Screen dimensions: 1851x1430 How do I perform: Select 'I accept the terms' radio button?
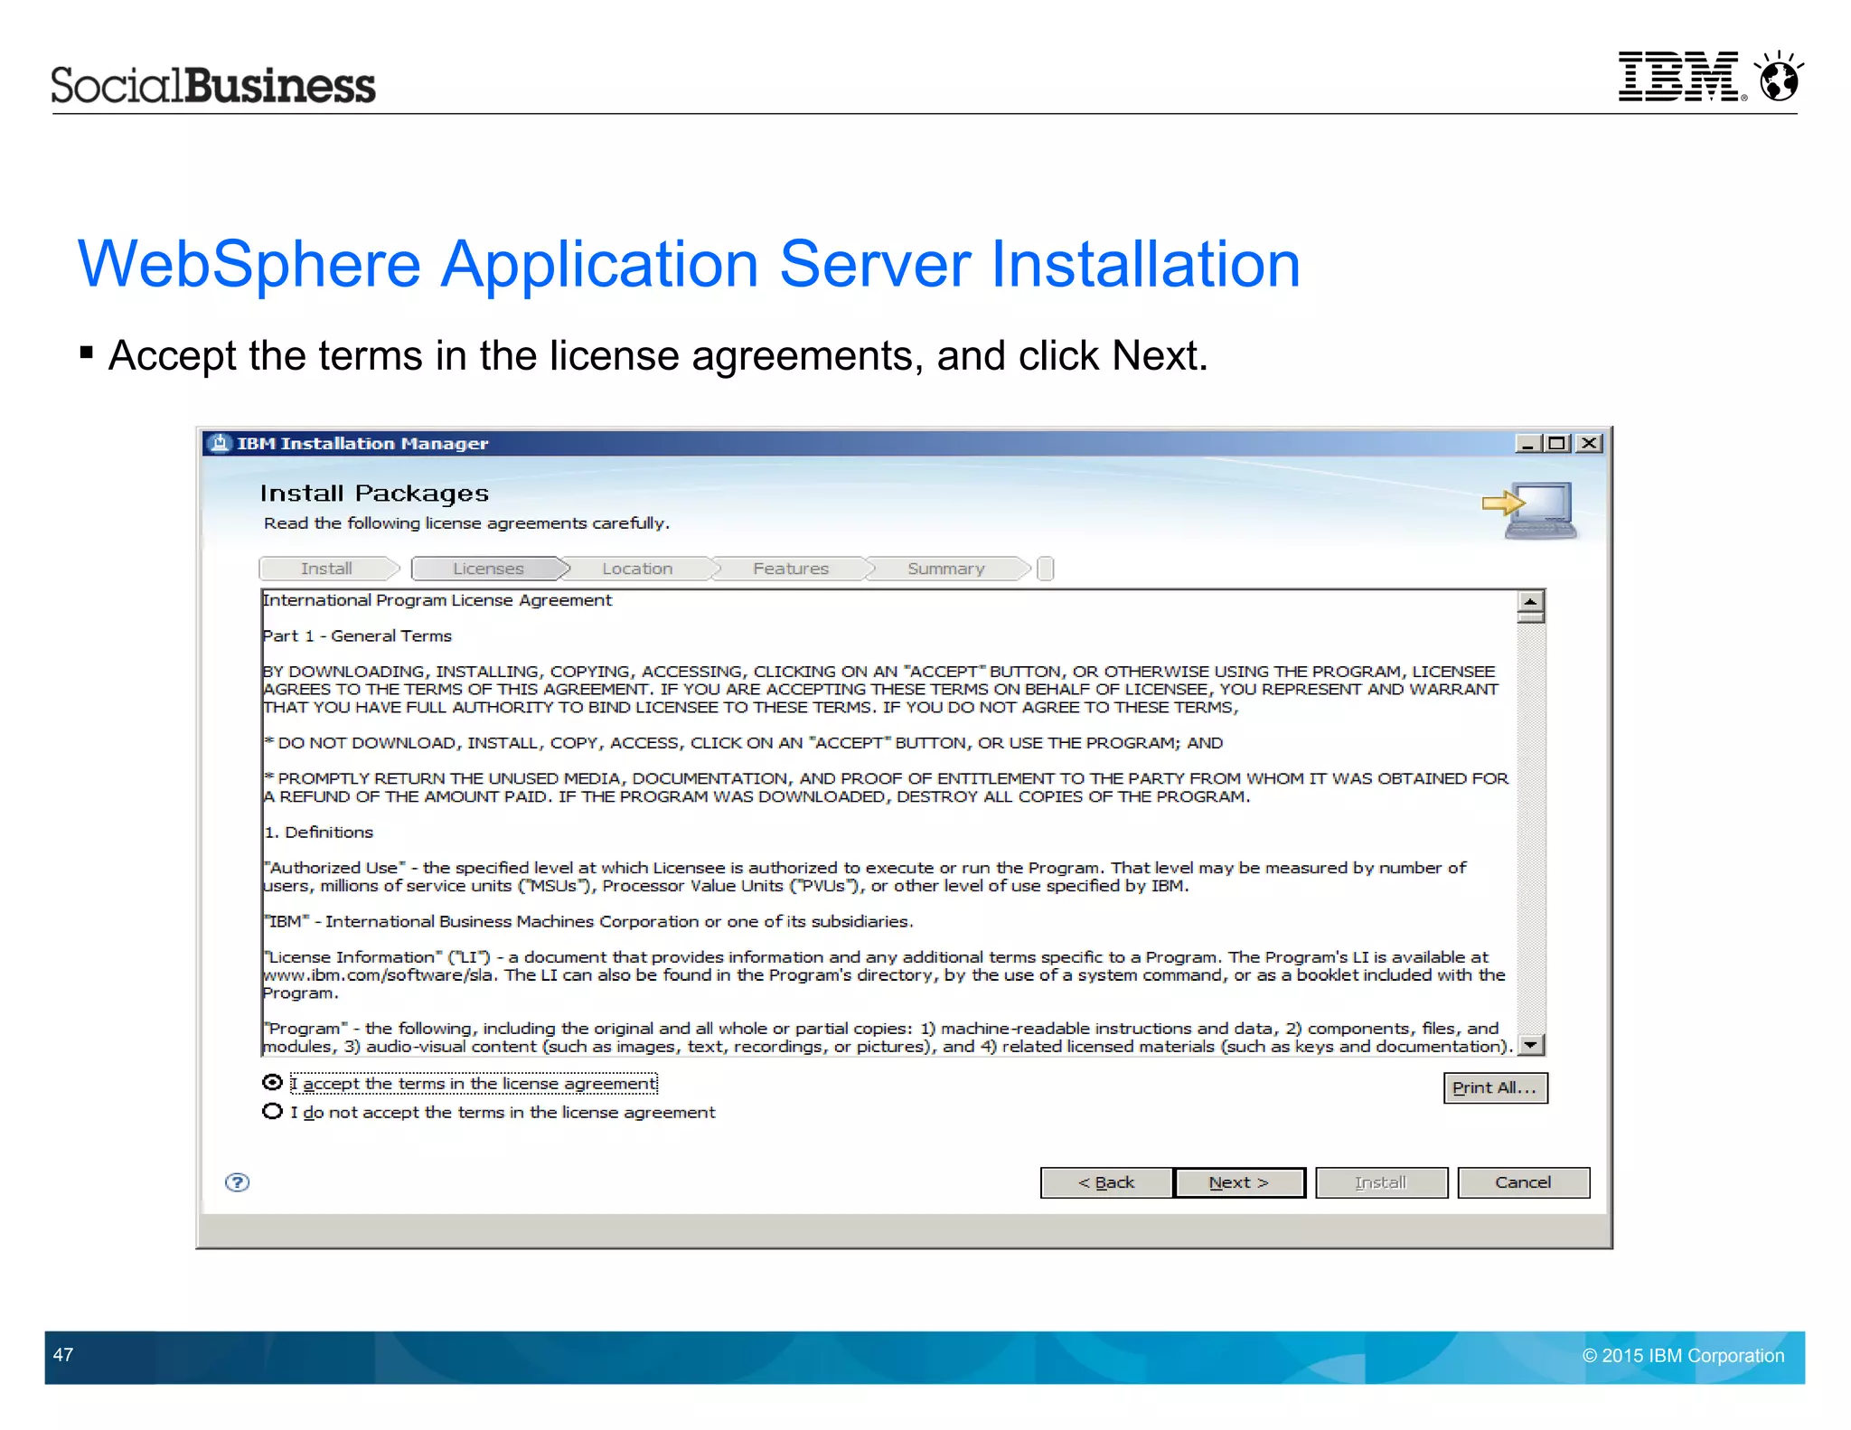pos(272,1082)
